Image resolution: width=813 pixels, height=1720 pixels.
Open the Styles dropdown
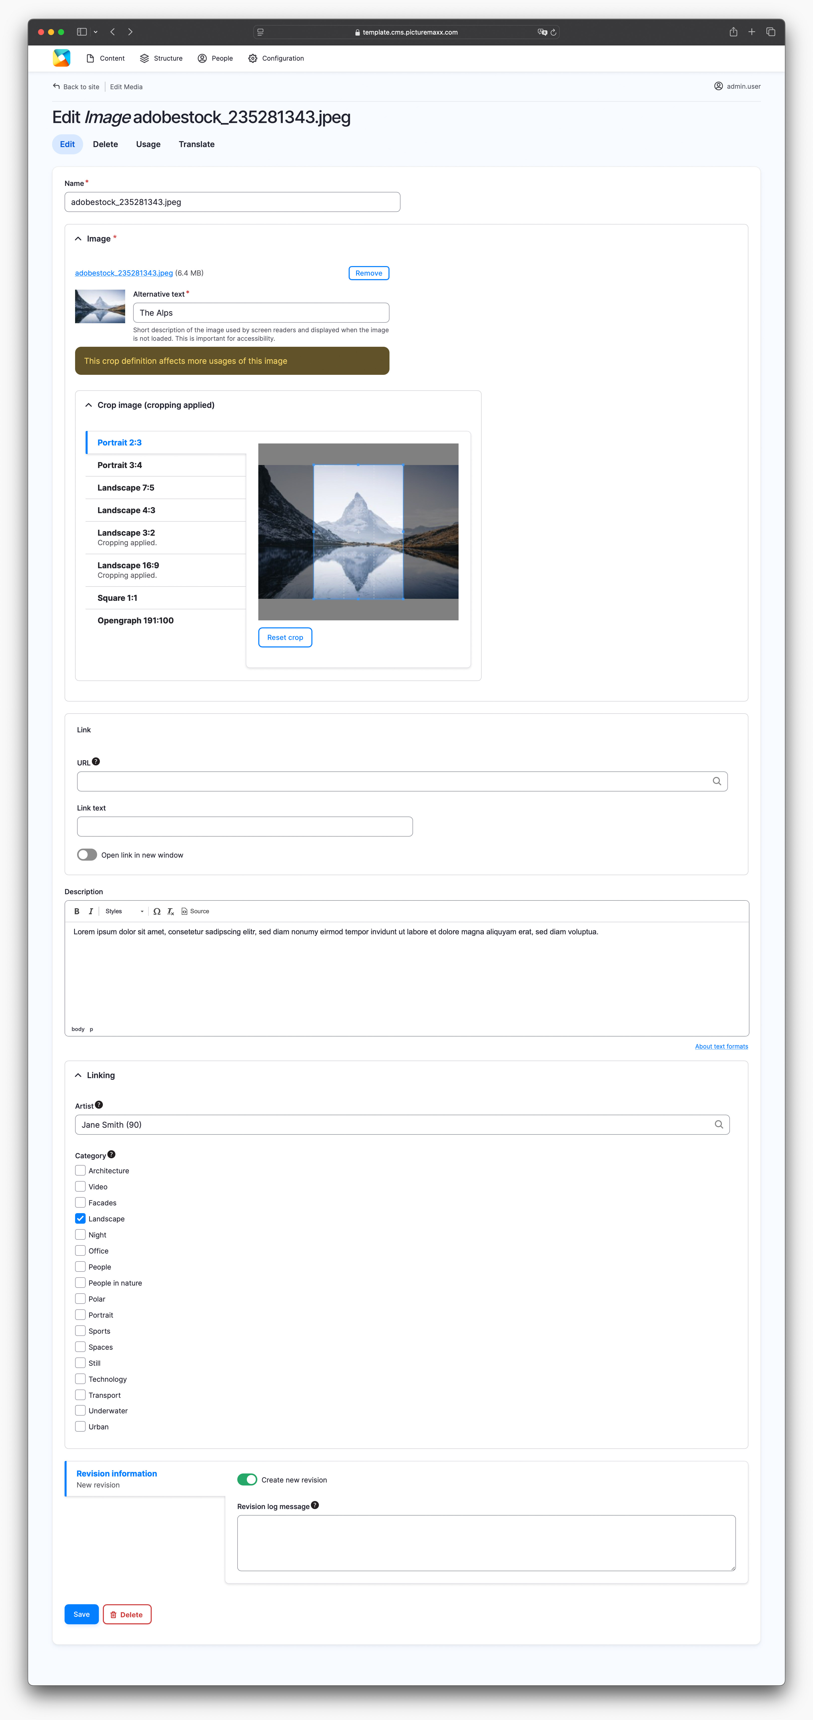[x=124, y=911]
